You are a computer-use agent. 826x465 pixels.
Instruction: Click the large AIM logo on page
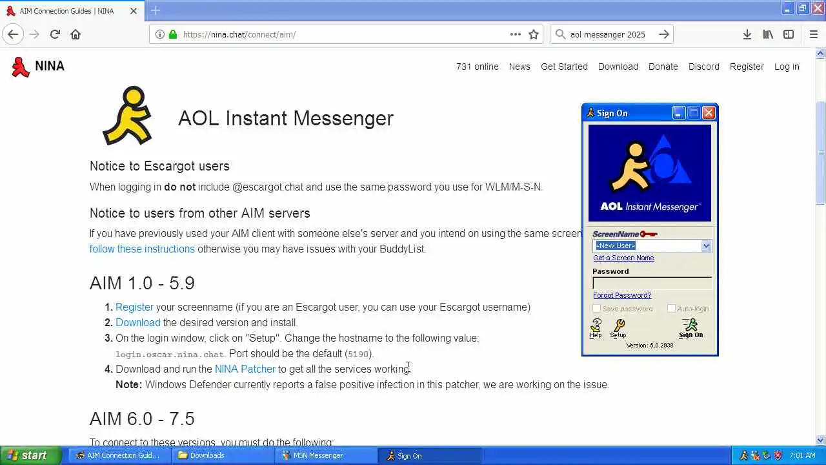pos(128,116)
